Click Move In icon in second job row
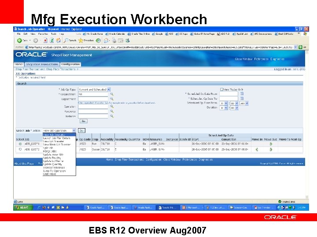 257,150
